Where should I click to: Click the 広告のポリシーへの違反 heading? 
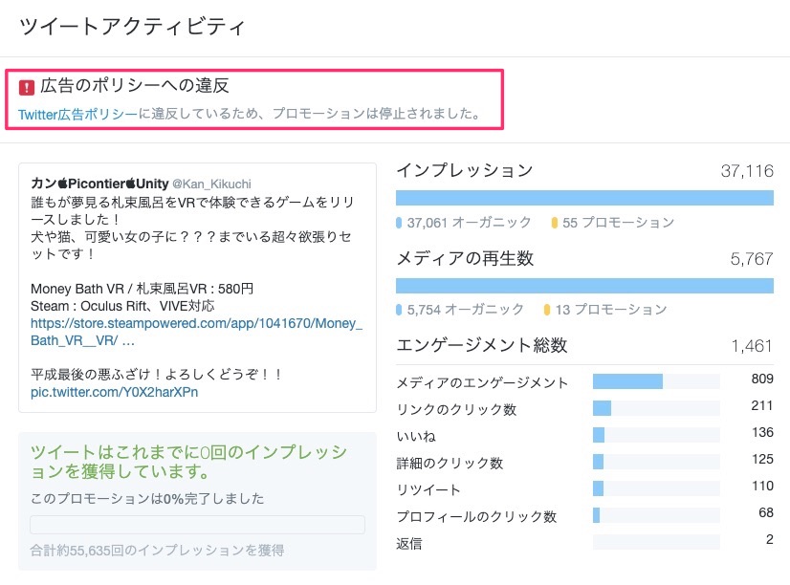tap(135, 86)
